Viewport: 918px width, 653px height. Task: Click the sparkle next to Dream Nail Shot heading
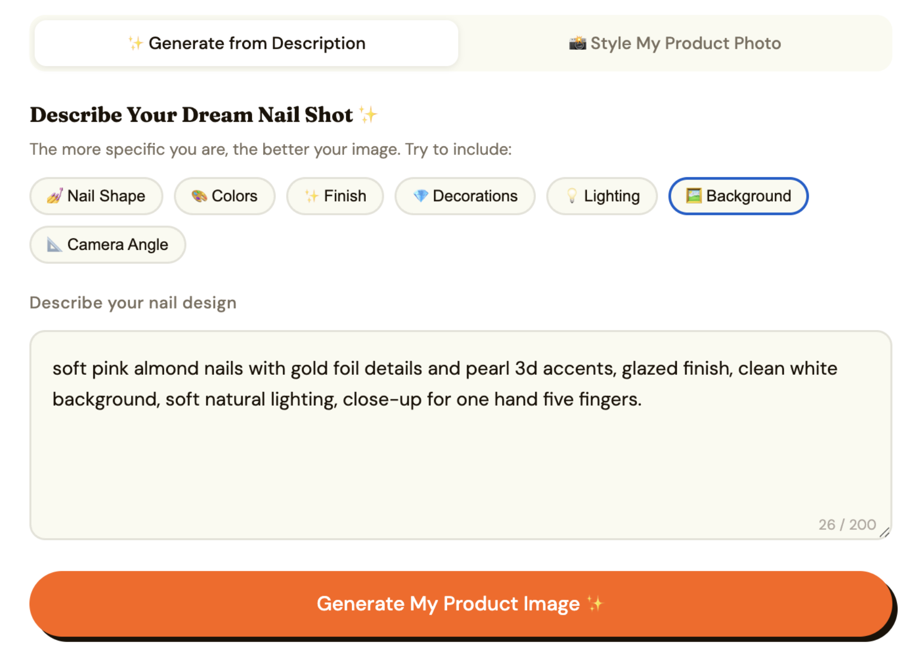point(368,115)
